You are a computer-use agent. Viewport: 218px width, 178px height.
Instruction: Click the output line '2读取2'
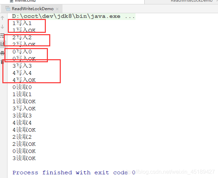tap(22, 137)
